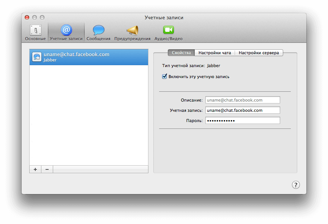Select the Учетные записи toolbar icon

click(66, 33)
